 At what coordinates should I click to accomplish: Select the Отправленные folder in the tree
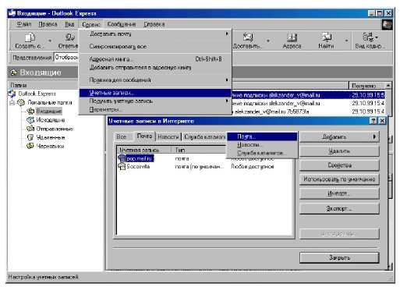tap(55, 129)
